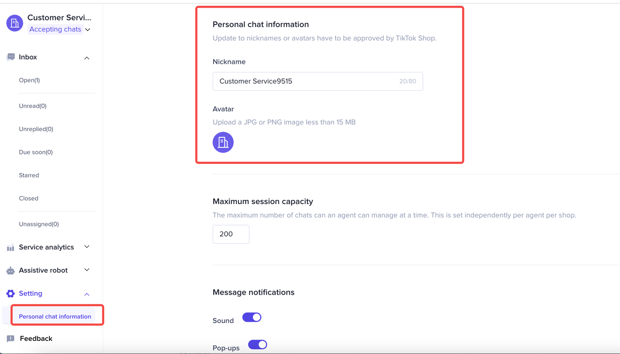View Closed chats list
This screenshot has height=354, width=620.
[29, 198]
